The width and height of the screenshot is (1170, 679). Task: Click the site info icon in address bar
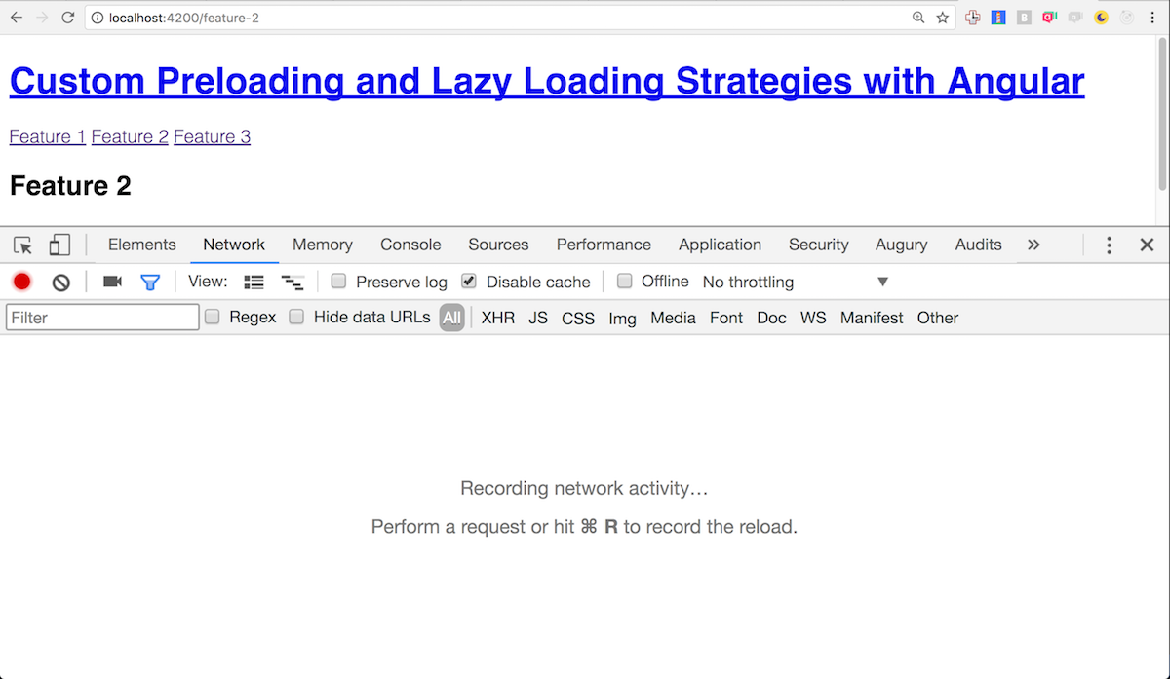[98, 18]
